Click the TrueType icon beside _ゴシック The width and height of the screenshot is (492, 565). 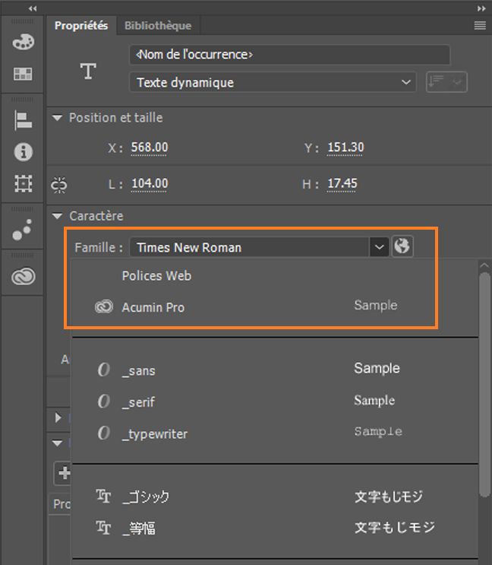tap(103, 496)
